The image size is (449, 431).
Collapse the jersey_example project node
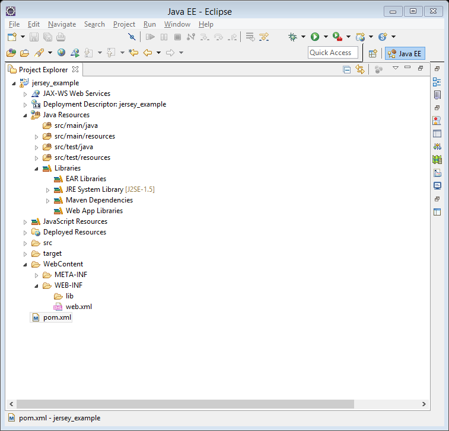click(14, 83)
